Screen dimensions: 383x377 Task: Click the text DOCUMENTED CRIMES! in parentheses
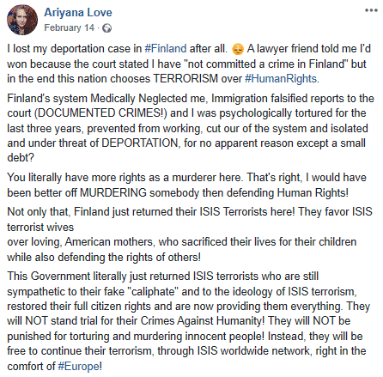coord(100,113)
